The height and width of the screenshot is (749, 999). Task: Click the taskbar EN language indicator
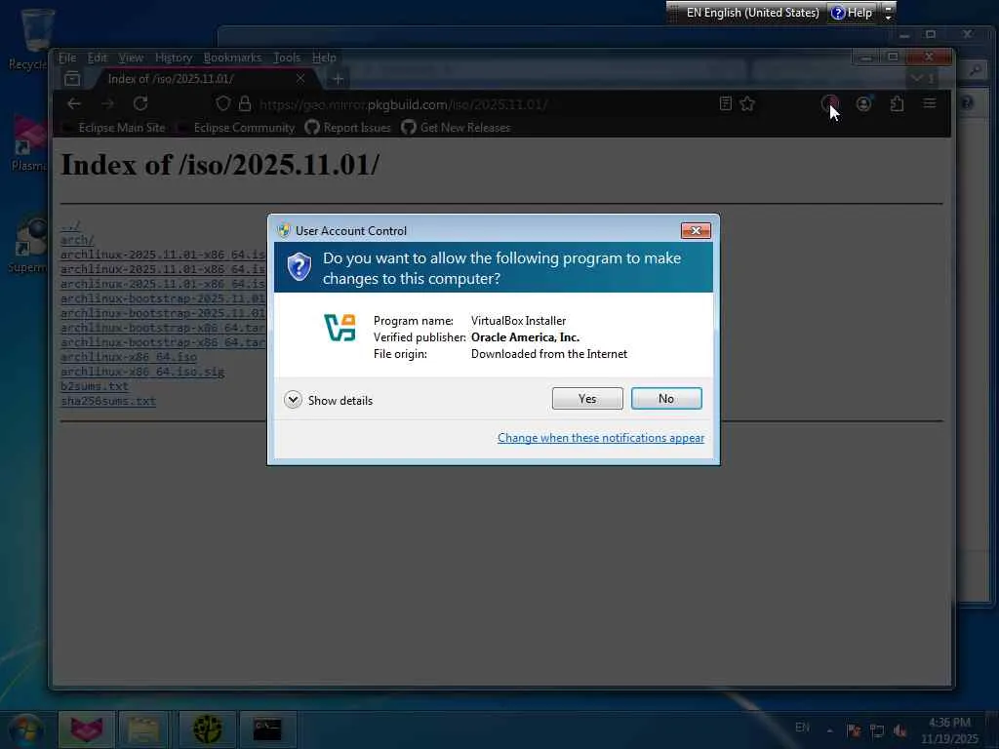pos(802,727)
